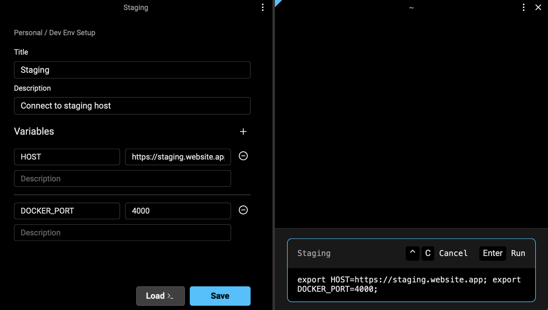The height and width of the screenshot is (310, 548).
Task: Add a new variable with plus icon
Action: (x=243, y=132)
